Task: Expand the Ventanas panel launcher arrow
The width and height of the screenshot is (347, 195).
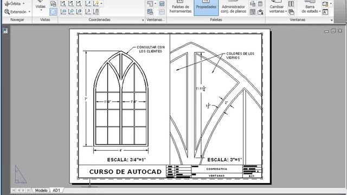Action: click(x=331, y=20)
